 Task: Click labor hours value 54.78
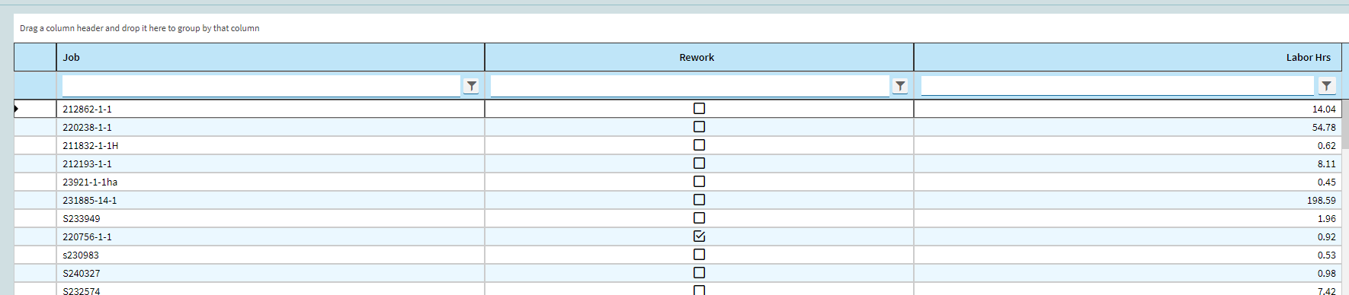[1324, 128]
